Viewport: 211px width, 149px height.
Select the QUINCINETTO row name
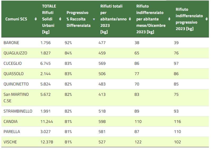[x=16, y=84]
